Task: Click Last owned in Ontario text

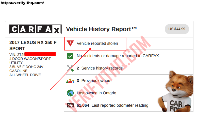Action: (x=96, y=93)
